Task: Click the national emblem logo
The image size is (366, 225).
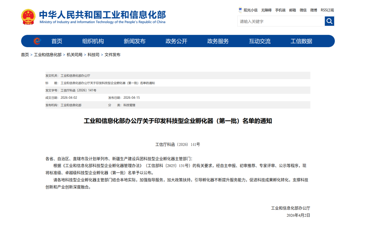Action: 28,17
